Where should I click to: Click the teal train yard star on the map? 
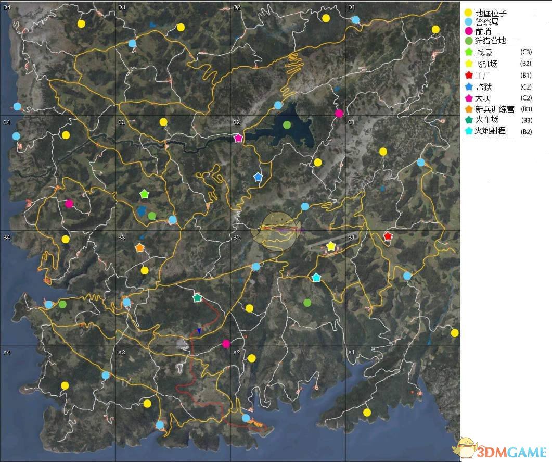(x=197, y=298)
